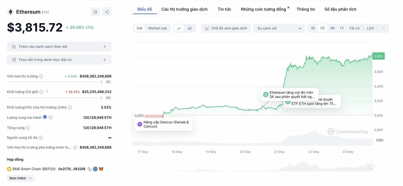Open info icon next to Tổng cung

click(28, 128)
